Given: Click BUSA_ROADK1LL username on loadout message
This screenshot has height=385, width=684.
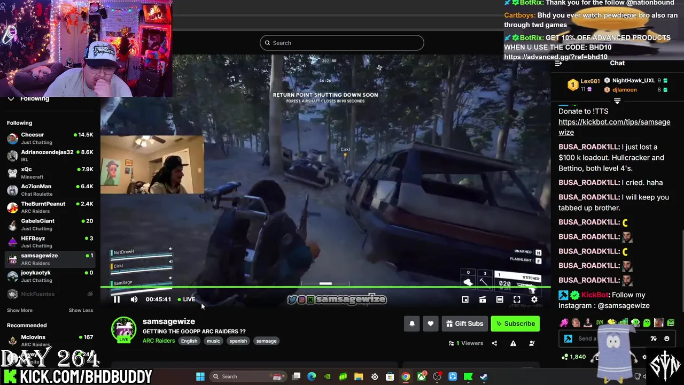Looking at the screenshot, I should coord(589,147).
